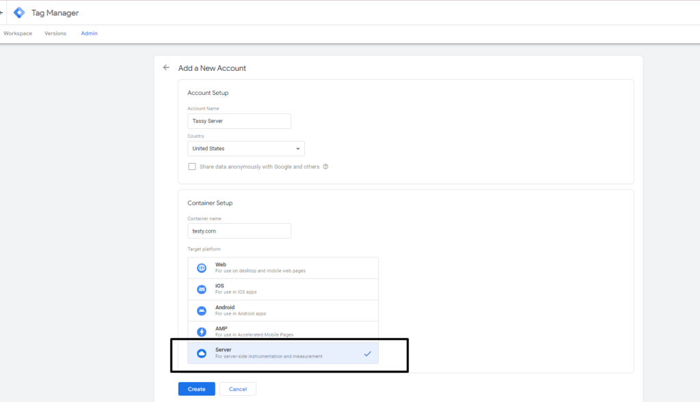
Task: Switch to the Versions tab
Action: (55, 33)
